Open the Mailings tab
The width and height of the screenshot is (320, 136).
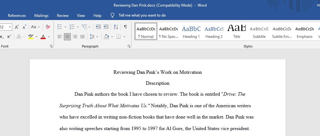pyautogui.click(x=42, y=16)
